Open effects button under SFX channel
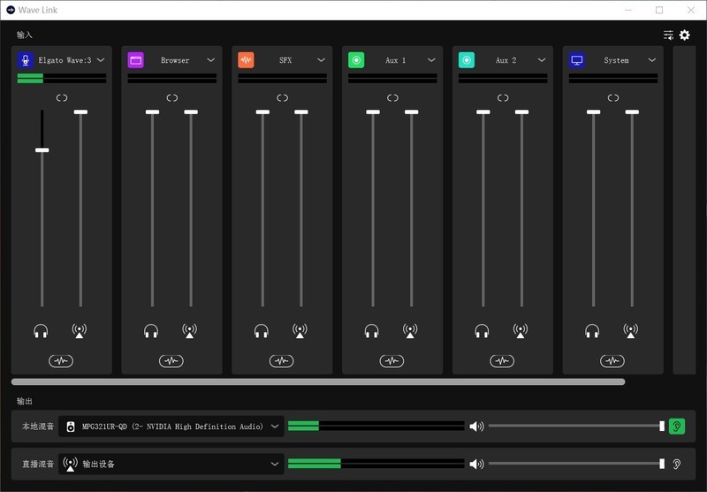The image size is (707, 492). [x=281, y=360]
